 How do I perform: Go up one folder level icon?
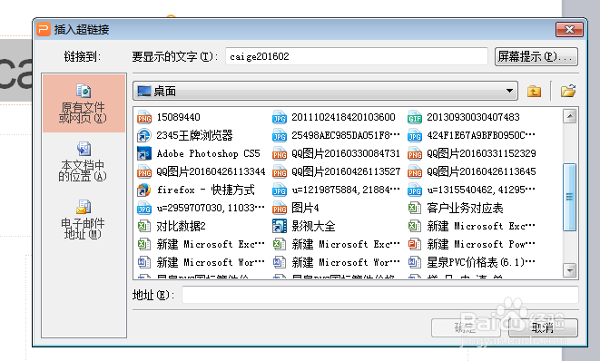pyautogui.click(x=534, y=91)
